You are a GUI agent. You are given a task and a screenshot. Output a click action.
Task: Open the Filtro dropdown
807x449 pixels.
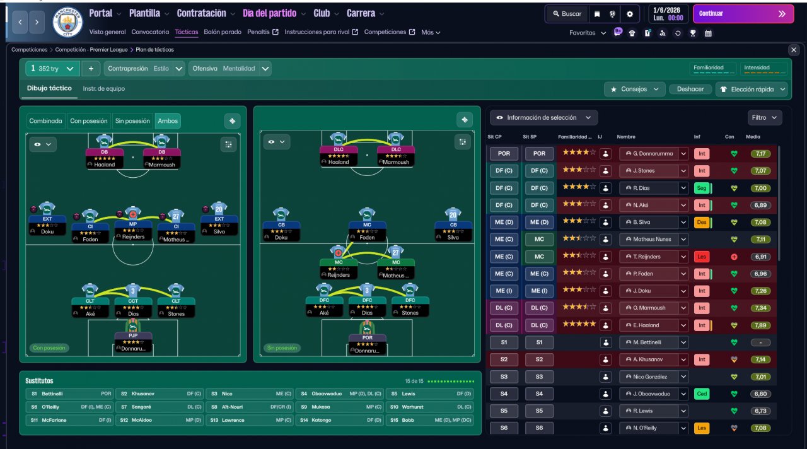(765, 117)
